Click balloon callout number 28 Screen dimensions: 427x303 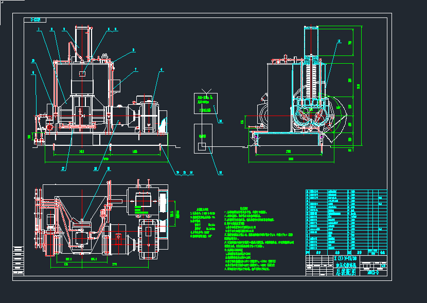(95, 168)
